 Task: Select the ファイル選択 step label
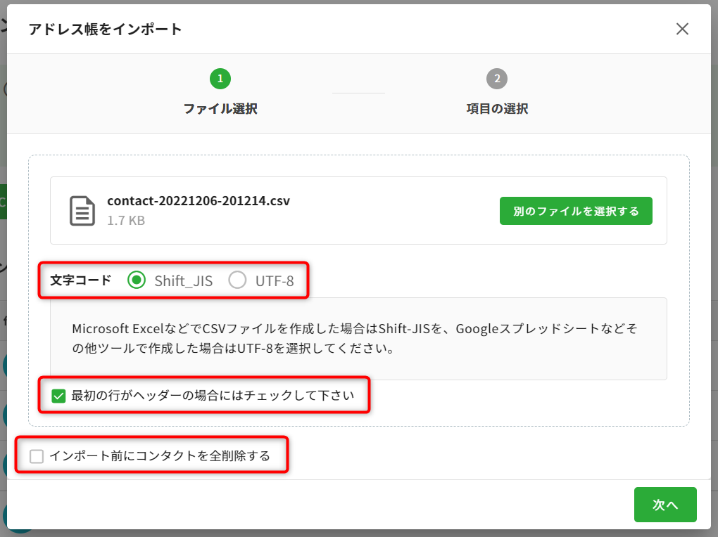coord(220,109)
